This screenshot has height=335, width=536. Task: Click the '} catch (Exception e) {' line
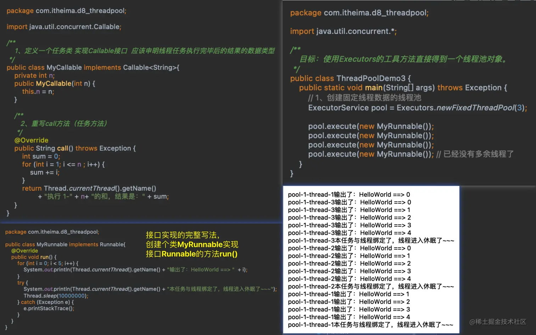(x=45, y=302)
